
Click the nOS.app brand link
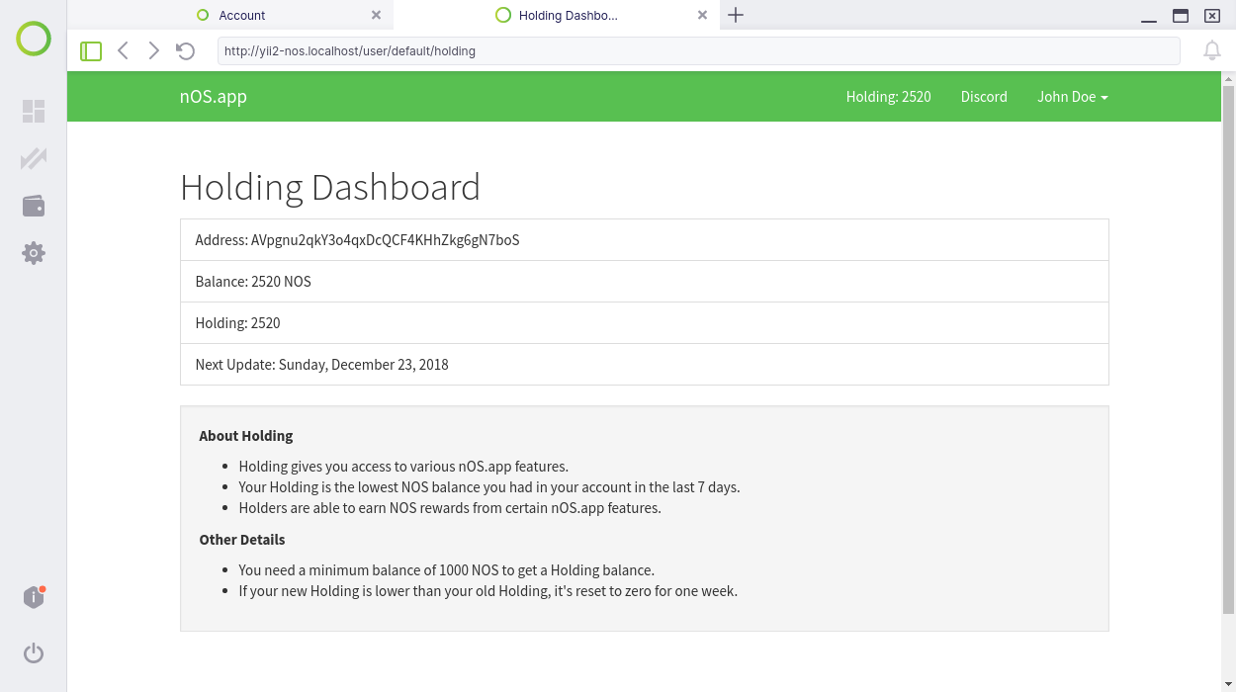pos(214,96)
